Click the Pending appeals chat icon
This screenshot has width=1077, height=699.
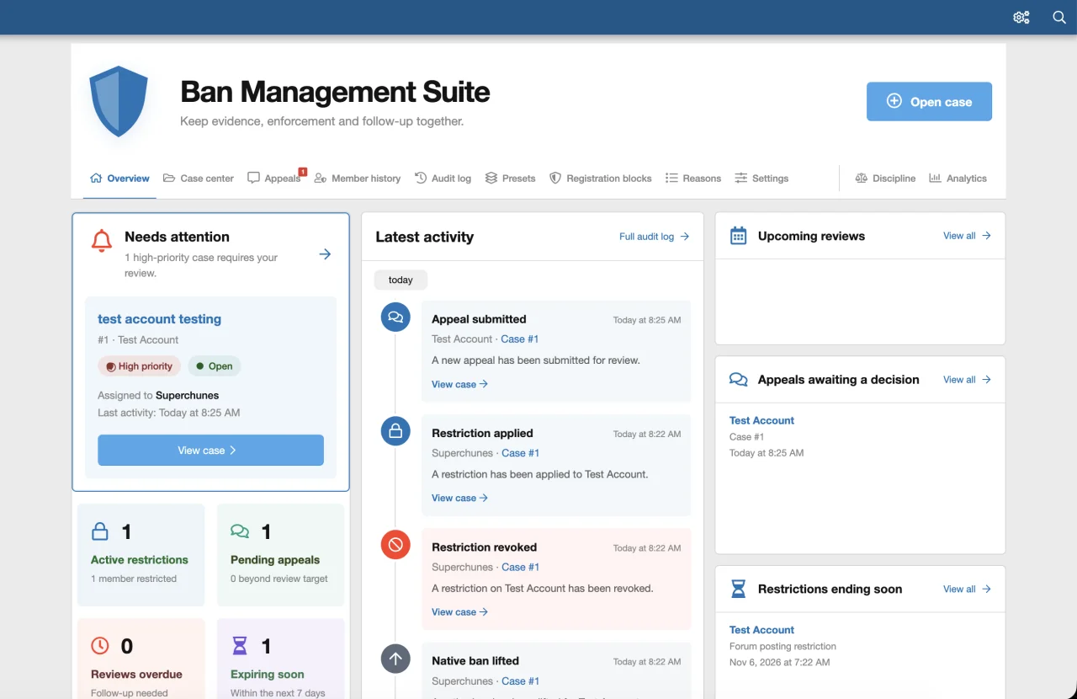click(x=240, y=531)
